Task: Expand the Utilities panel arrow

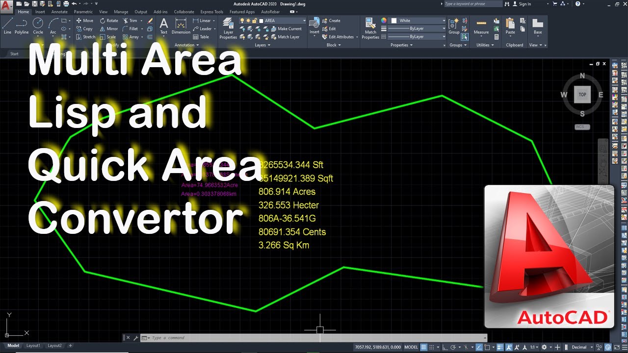Action: (x=494, y=45)
